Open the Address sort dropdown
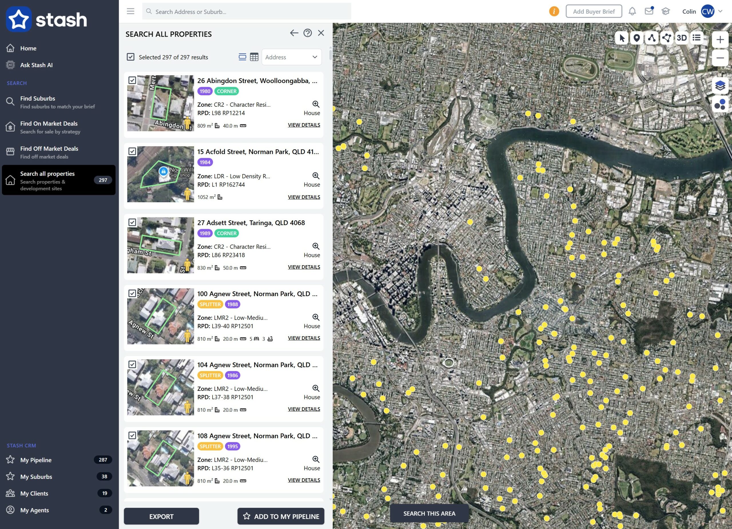The width and height of the screenshot is (732, 529). (x=291, y=57)
